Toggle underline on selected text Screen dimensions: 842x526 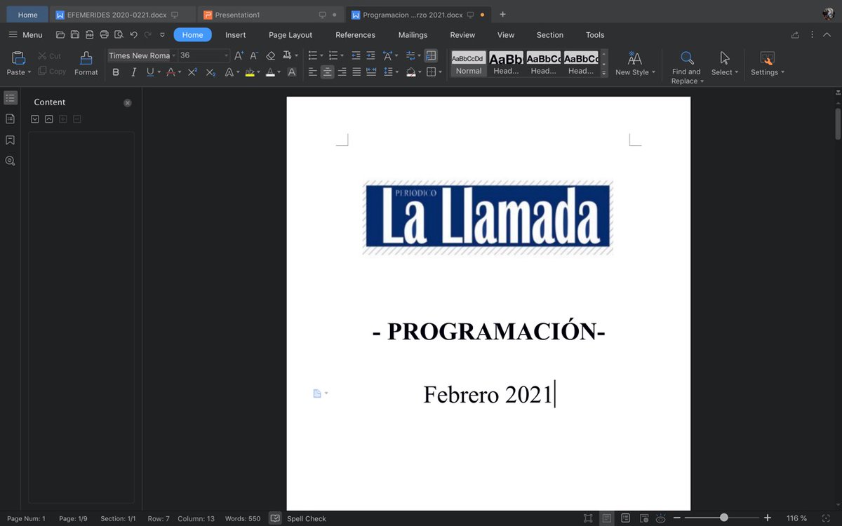point(150,72)
